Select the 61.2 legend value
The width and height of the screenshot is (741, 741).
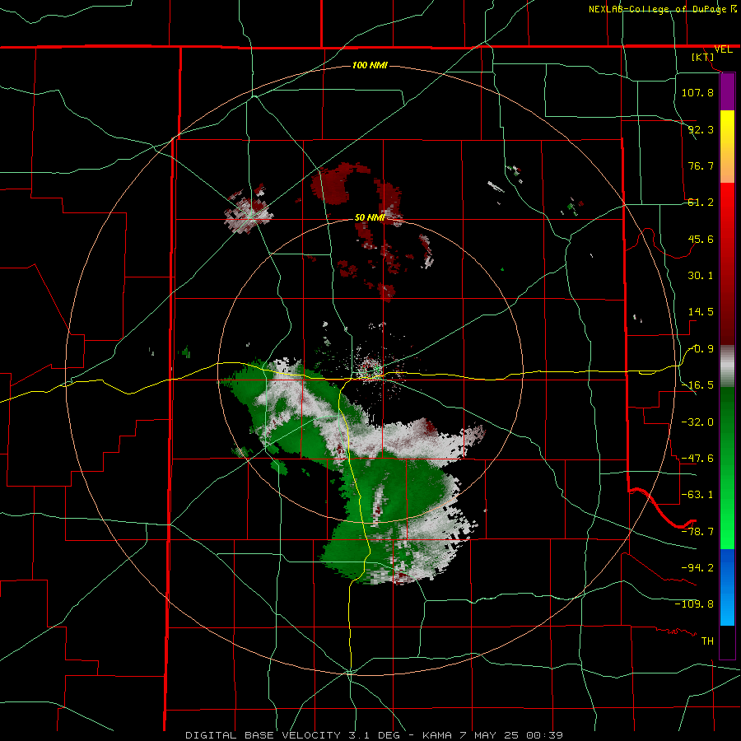(x=701, y=203)
